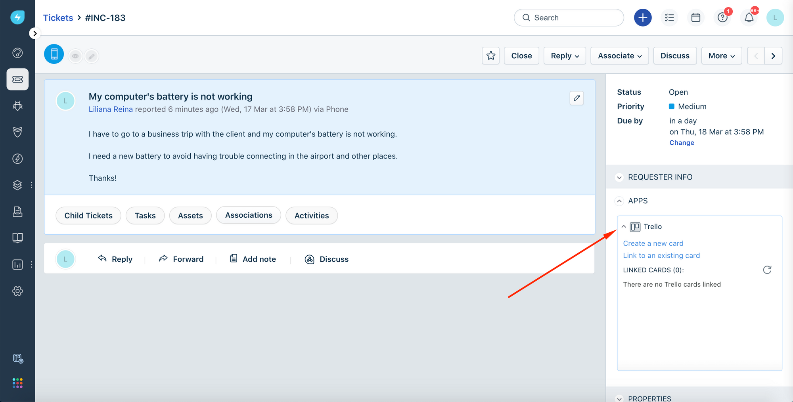
Task: Open the Analytics module (bar chart icon)
Action: click(17, 264)
